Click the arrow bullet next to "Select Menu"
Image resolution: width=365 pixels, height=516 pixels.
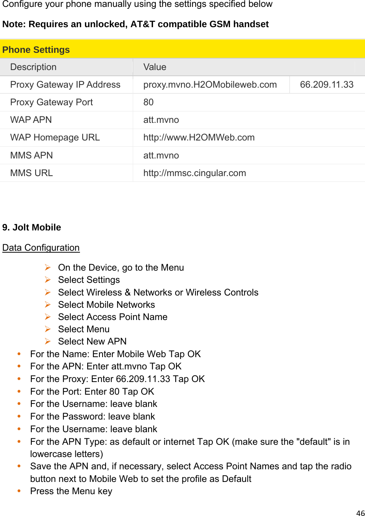pos(48,329)
